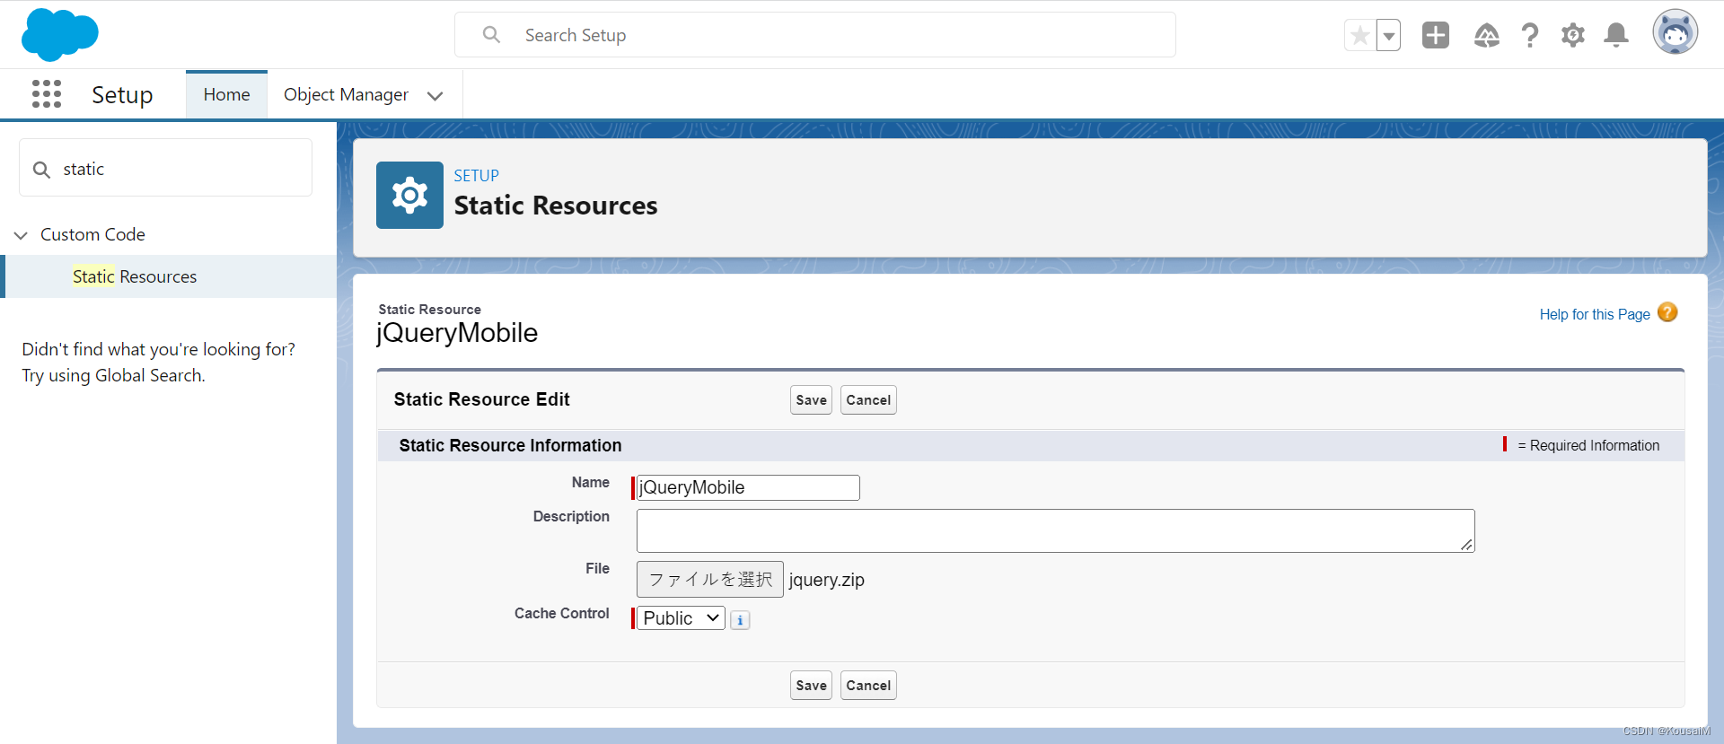
Task: Open the setup gear menu icon
Action: (x=1572, y=35)
